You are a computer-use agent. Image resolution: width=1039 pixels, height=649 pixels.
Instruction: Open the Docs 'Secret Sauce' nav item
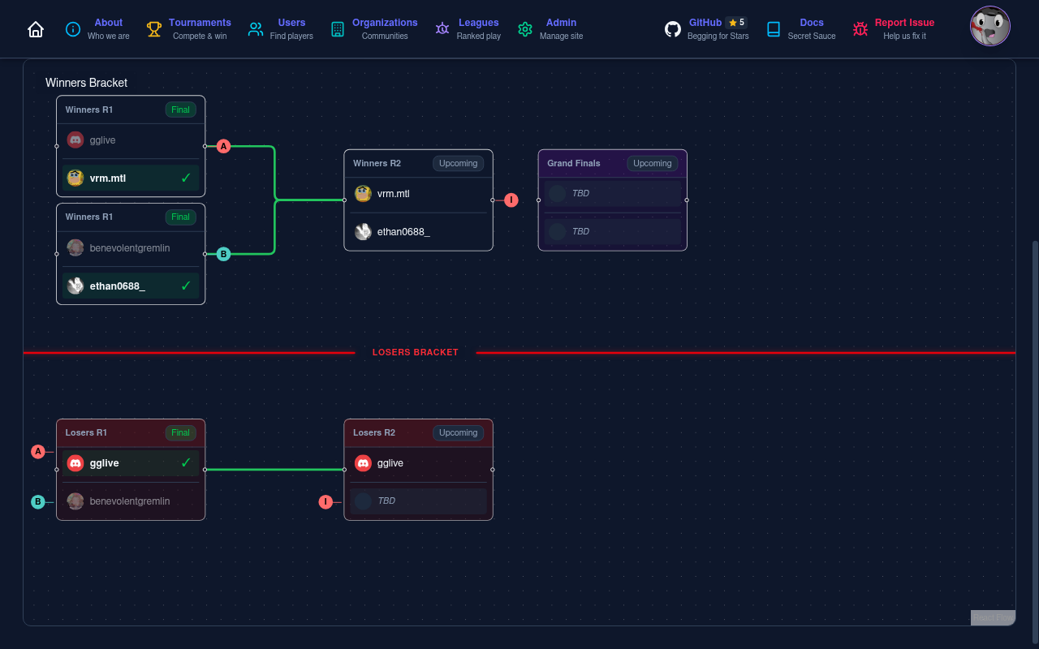coord(812,28)
